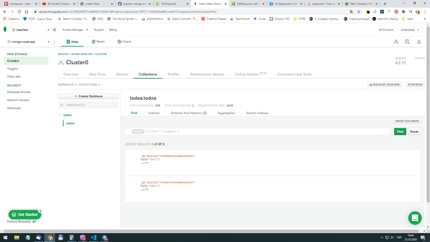Click the Create Database button
Screen dimensions: 430x242
pyautogui.click(x=88, y=96)
